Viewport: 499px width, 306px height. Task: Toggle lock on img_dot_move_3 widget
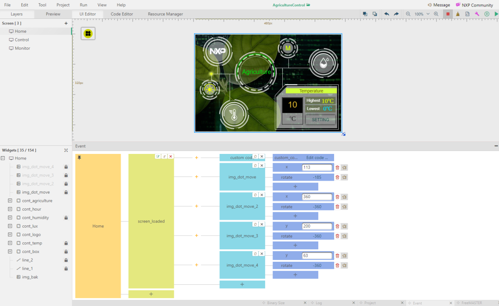(66, 175)
